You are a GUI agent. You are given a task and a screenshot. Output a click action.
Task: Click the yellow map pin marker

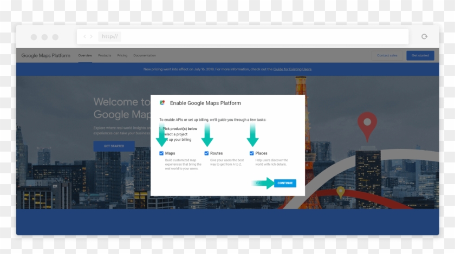point(340,193)
